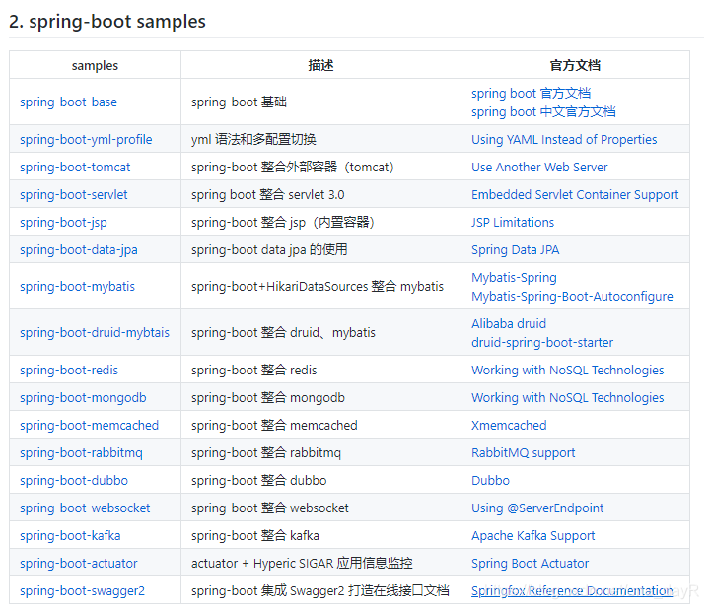Click the 'samples' column header
This screenshot has height=609, width=709.
[x=95, y=65]
